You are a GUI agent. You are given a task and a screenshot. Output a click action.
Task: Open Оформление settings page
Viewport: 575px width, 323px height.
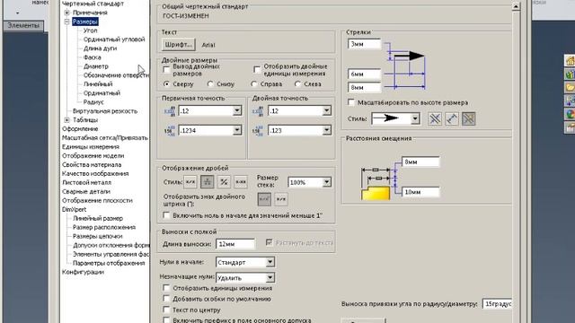point(80,129)
